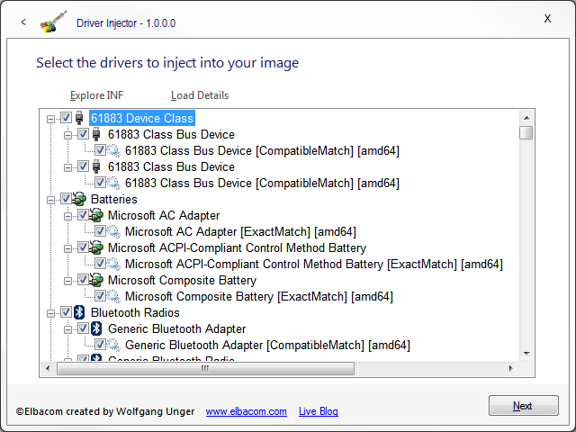
Task: Collapse the 61883 Device Class node
Action: point(50,118)
